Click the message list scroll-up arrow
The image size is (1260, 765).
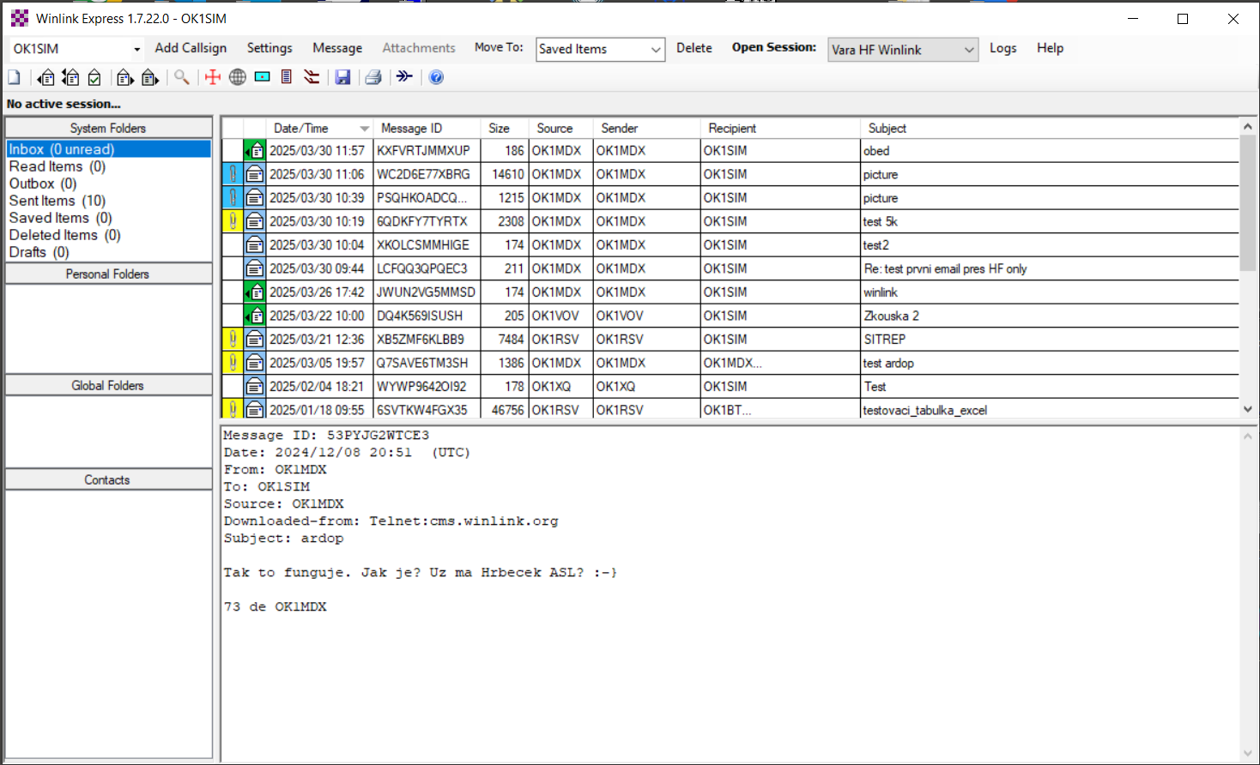point(1248,126)
